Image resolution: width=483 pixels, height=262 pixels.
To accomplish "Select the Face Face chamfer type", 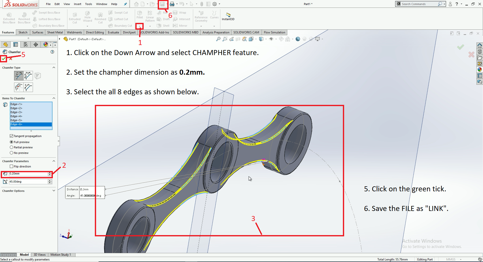I will click(28, 87).
